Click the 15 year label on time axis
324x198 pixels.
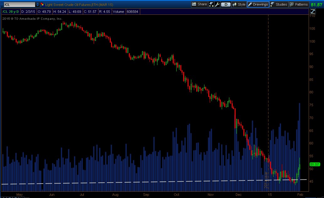270,195
